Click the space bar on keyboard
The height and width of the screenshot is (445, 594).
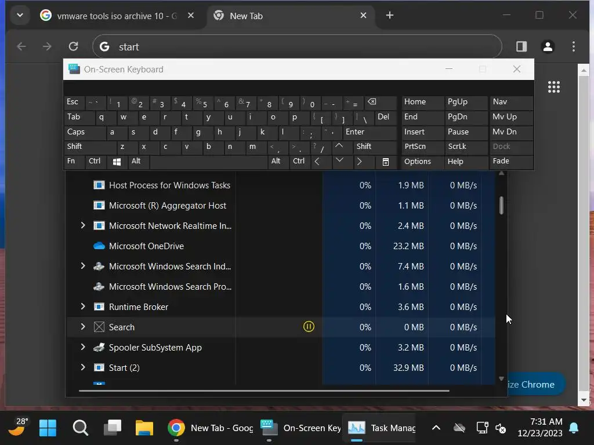click(x=208, y=162)
